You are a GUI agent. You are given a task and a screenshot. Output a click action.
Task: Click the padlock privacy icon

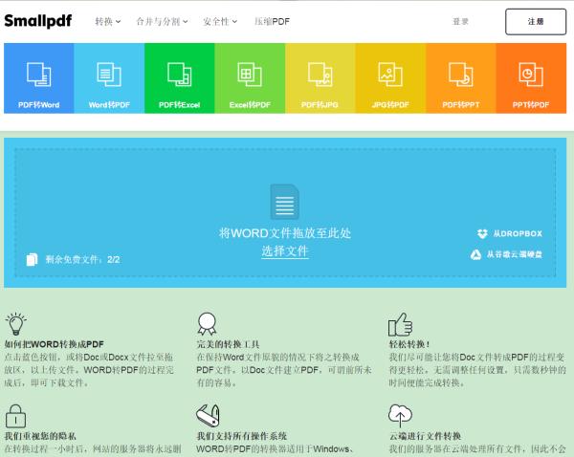point(15,416)
